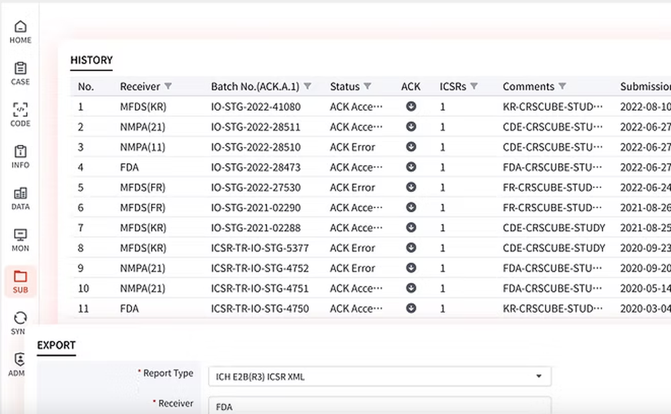Screen dimensions: 671x414
Task: Open the SYN sync icon
Action: point(20,322)
